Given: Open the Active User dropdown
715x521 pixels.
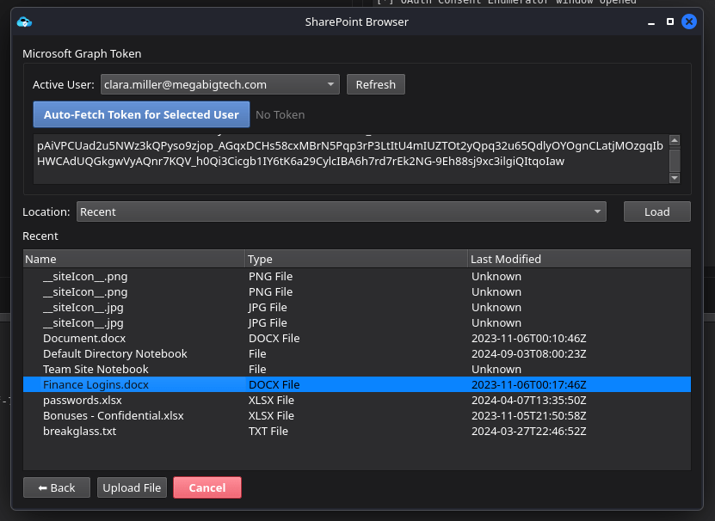Looking at the screenshot, I should 219,84.
